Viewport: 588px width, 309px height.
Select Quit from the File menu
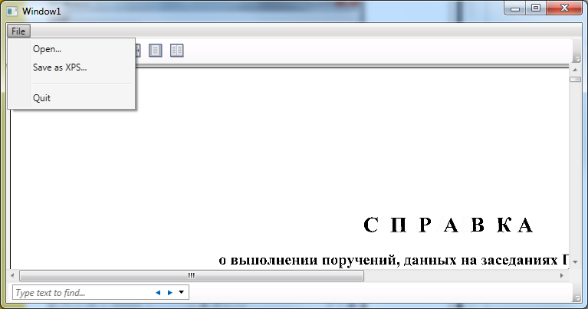(71, 98)
